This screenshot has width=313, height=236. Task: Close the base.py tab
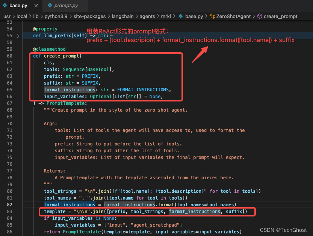[36, 6]
